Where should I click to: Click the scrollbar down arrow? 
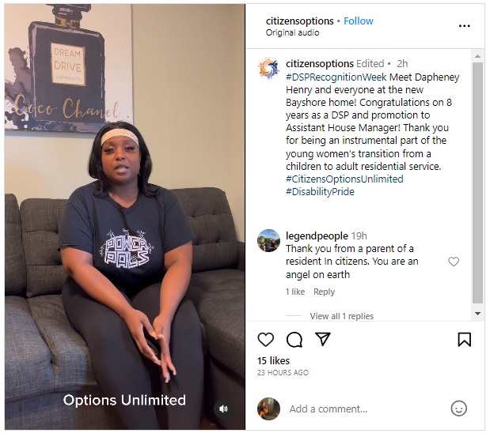(x=477, y=314)
